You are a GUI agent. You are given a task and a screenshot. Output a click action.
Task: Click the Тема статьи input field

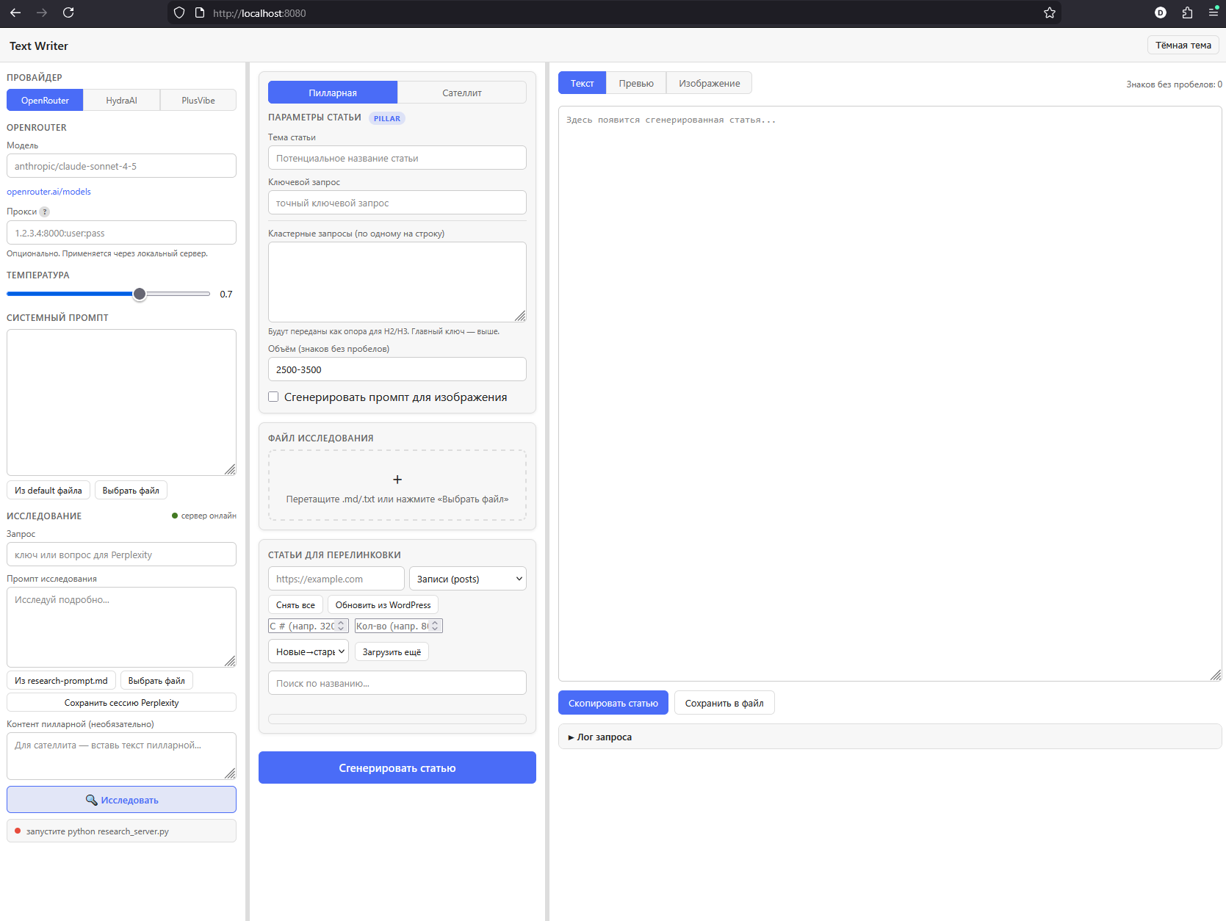point(397,158)
